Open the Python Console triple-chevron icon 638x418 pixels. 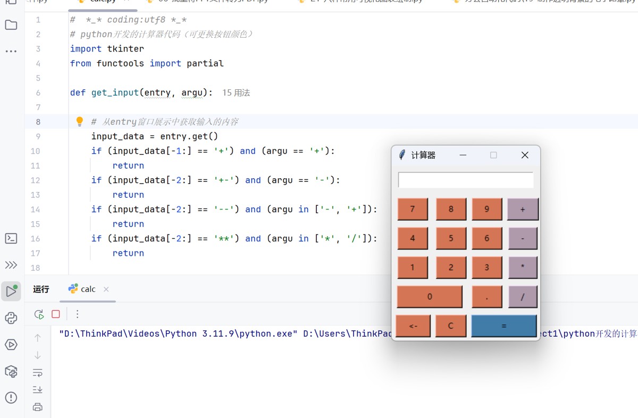point(11,265)
